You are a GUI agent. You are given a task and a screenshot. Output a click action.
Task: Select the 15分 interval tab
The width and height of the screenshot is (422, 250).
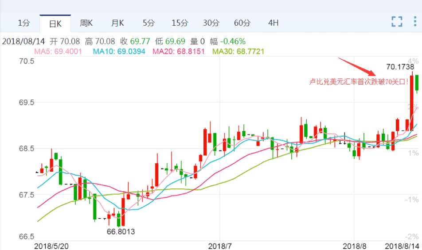coord(180,23)
